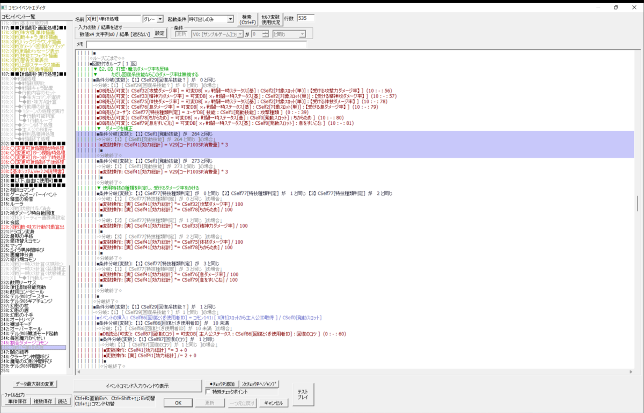The height and width of the screenshot is (413, 644).
Task: Click the event code vertical scrollbar thumb
Action: point(637,203)
